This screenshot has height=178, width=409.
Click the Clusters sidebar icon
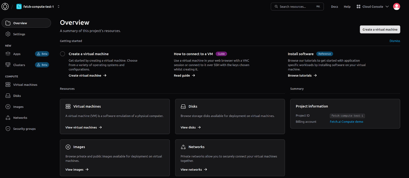tap(8, 65)
